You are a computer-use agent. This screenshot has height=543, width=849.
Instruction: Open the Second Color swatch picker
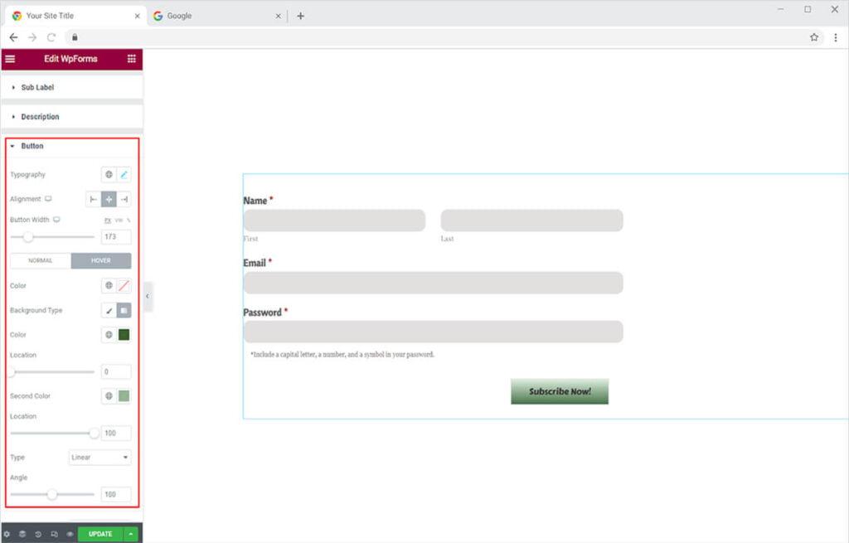point(124,396)
